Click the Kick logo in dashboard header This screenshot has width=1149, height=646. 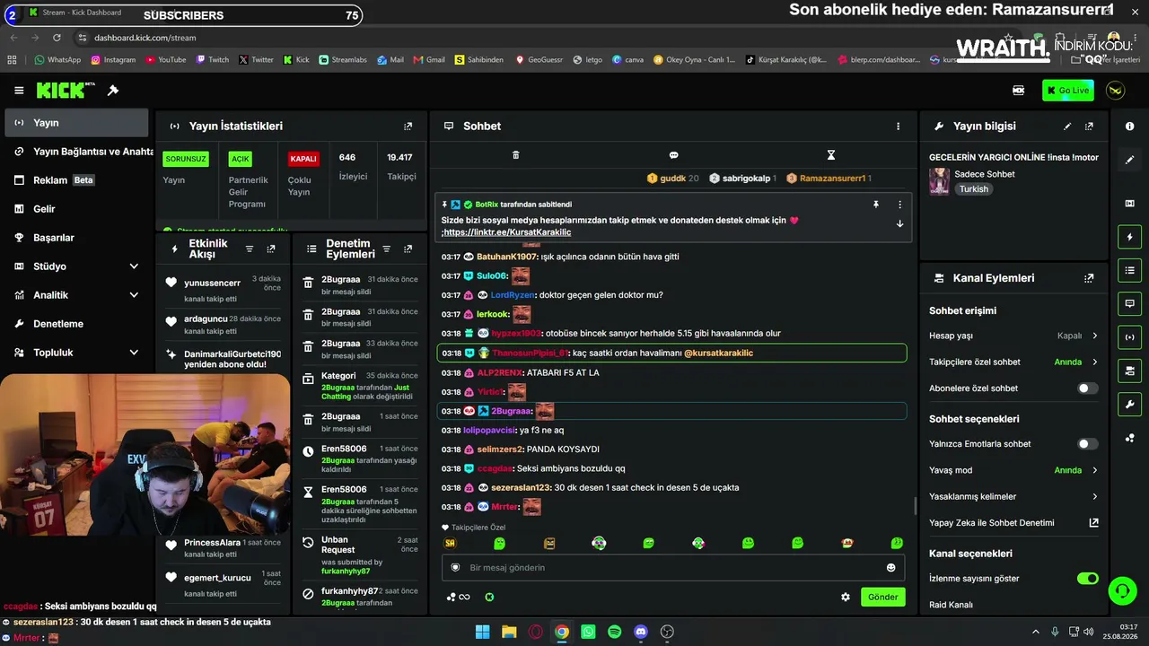click(x=66, y=91)
